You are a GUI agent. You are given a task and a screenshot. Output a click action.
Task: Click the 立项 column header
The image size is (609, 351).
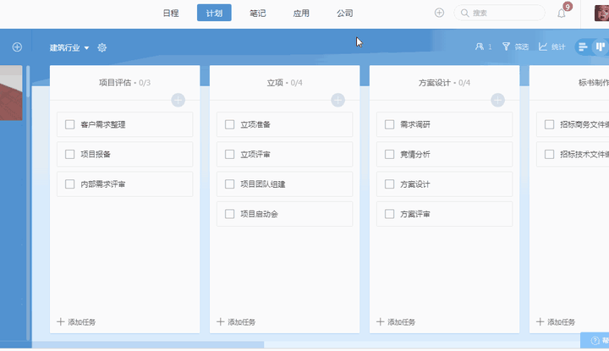285,83
